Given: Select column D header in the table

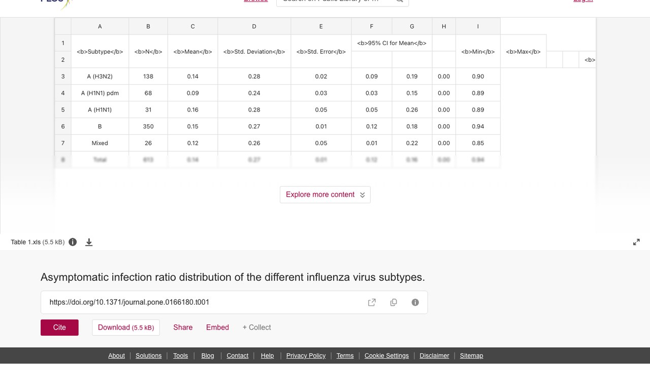Looking at the screenshot, I should click(x=254, y=26).
